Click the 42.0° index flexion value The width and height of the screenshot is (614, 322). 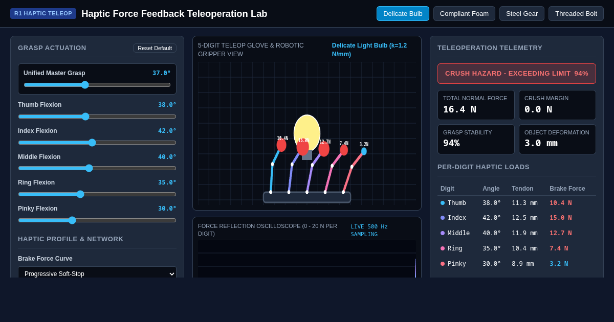coord(167,131)
